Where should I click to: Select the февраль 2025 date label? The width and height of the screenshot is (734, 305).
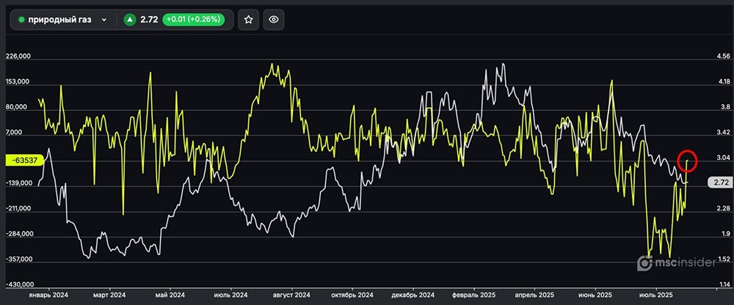(473, 294)
